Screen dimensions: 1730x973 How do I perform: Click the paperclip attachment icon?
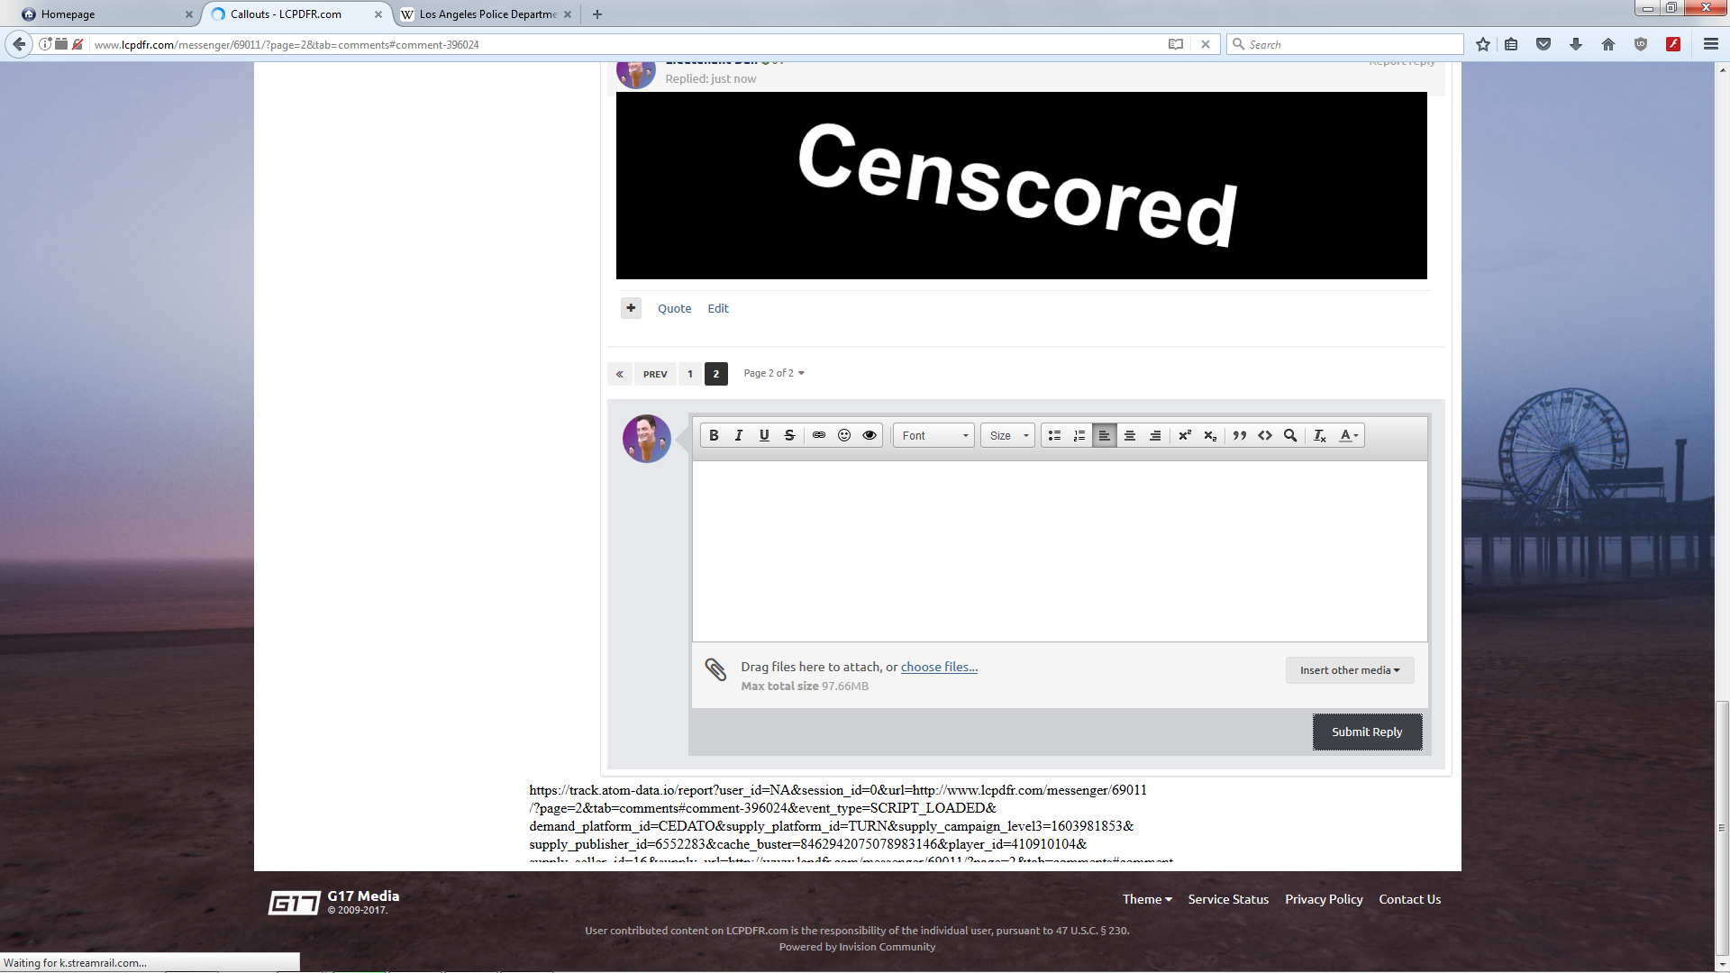715,668
